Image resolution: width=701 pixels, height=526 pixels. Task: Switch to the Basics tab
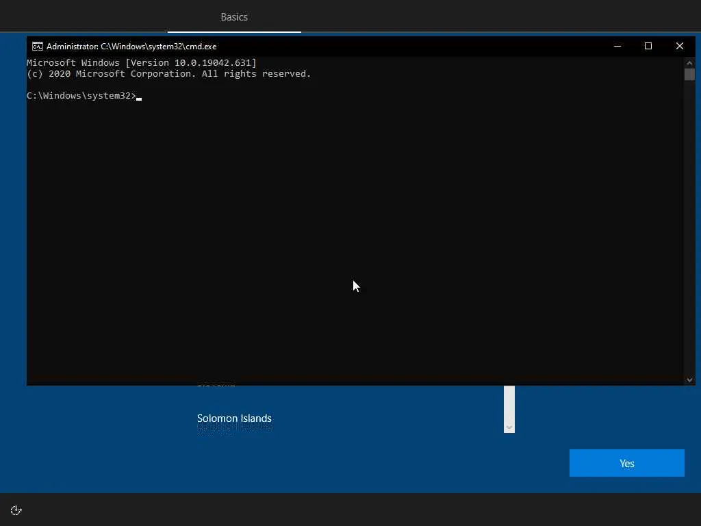point(234,17)
